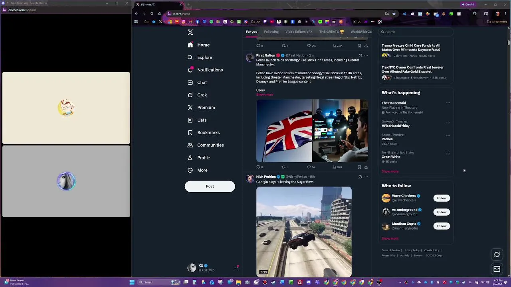This screenshot has width=511, height=287.
Task: Open Trump Freezes Child Care Funds story
Action: click(411, 47)
